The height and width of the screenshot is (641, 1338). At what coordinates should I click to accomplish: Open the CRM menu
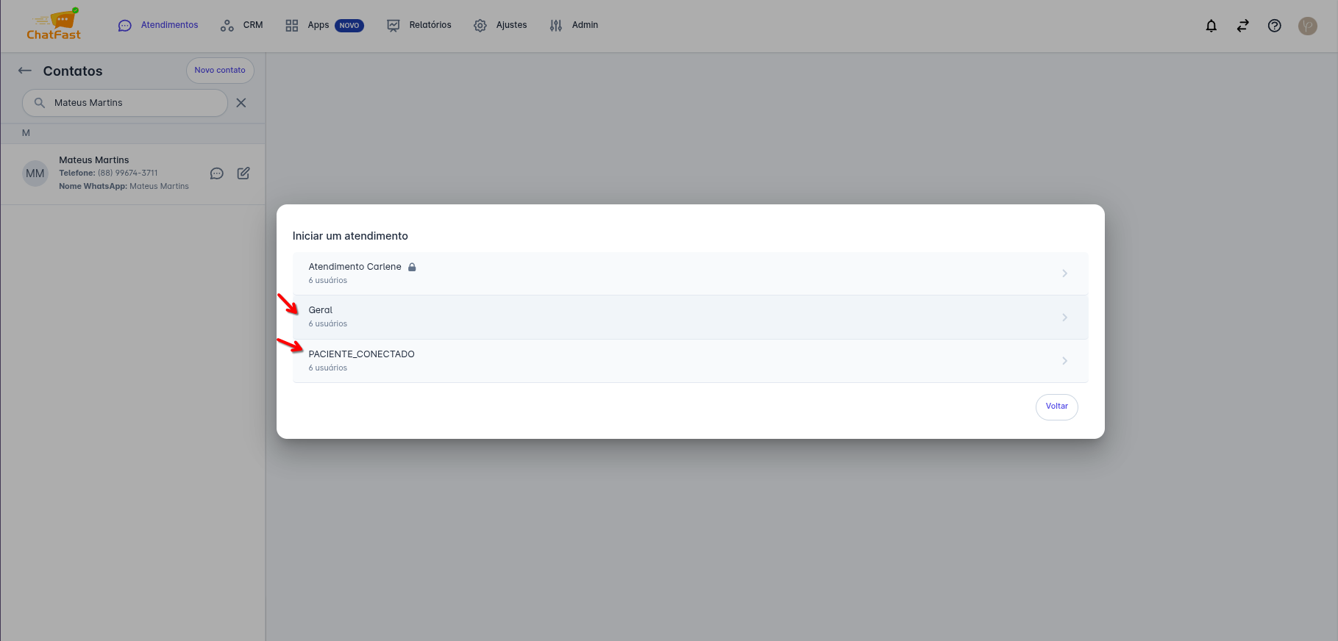[x=242, y=25]
